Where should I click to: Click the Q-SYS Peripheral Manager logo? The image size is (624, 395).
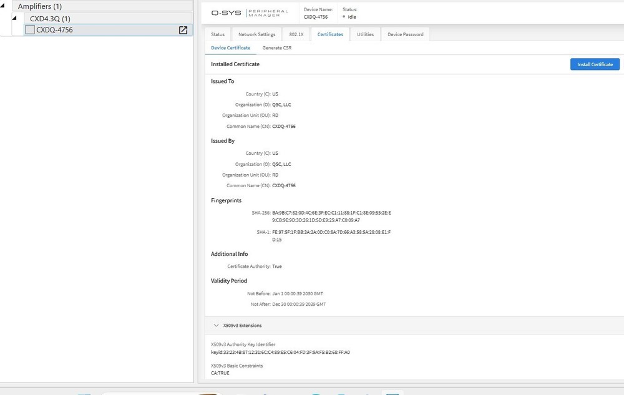(x=250, y=12)
